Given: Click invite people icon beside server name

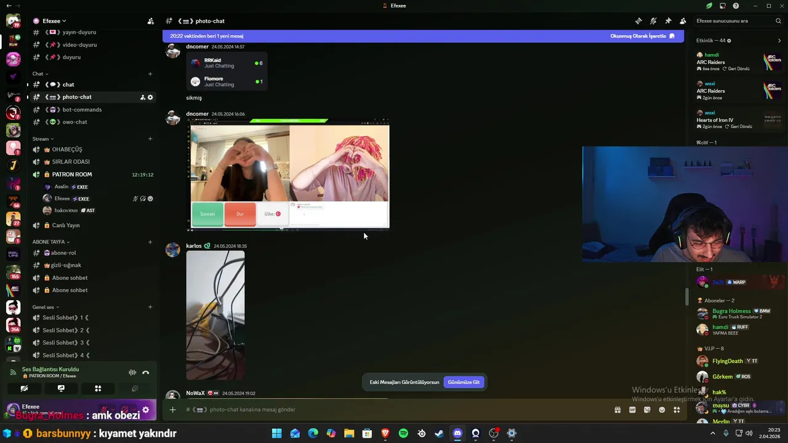Looking at the screenshot, I should pos(151,21).
